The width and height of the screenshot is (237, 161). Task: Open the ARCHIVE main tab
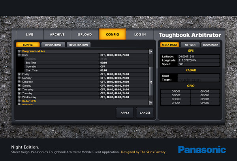point(57,34)
